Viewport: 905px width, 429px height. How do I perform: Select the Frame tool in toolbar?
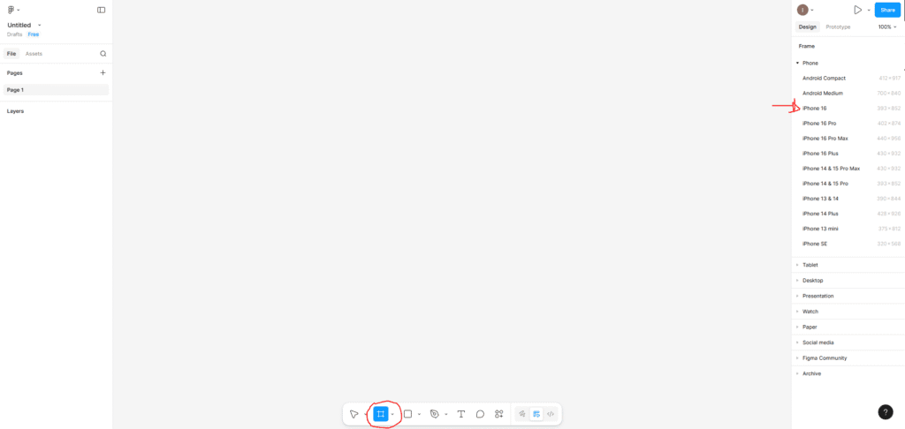click(x=381, y=414)
